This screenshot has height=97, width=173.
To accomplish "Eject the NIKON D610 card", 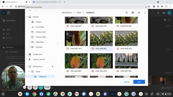I will [52, 67].
